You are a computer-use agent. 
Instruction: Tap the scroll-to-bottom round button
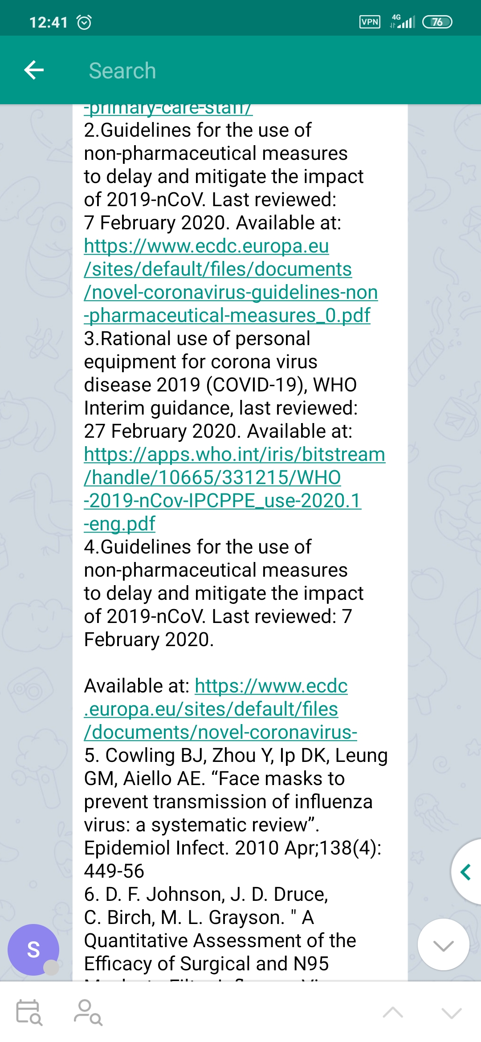pyautogui.click(x=443, y=944)
